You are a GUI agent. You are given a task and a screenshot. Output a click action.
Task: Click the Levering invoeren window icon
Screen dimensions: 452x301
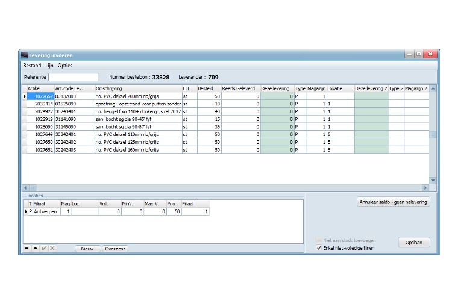point(24,55)
